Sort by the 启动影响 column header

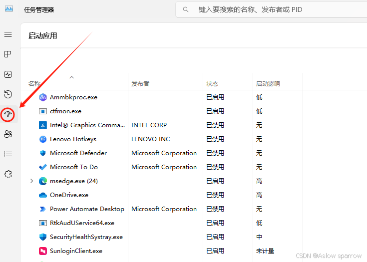pos(268,83)
